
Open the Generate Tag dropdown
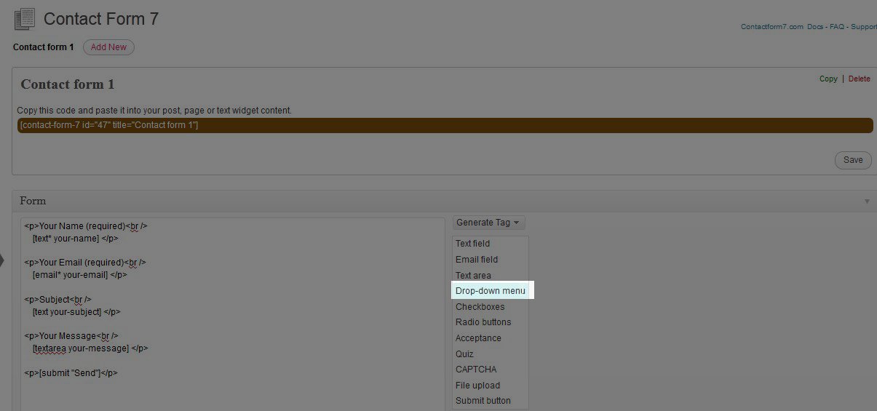(x=488, y=223)
